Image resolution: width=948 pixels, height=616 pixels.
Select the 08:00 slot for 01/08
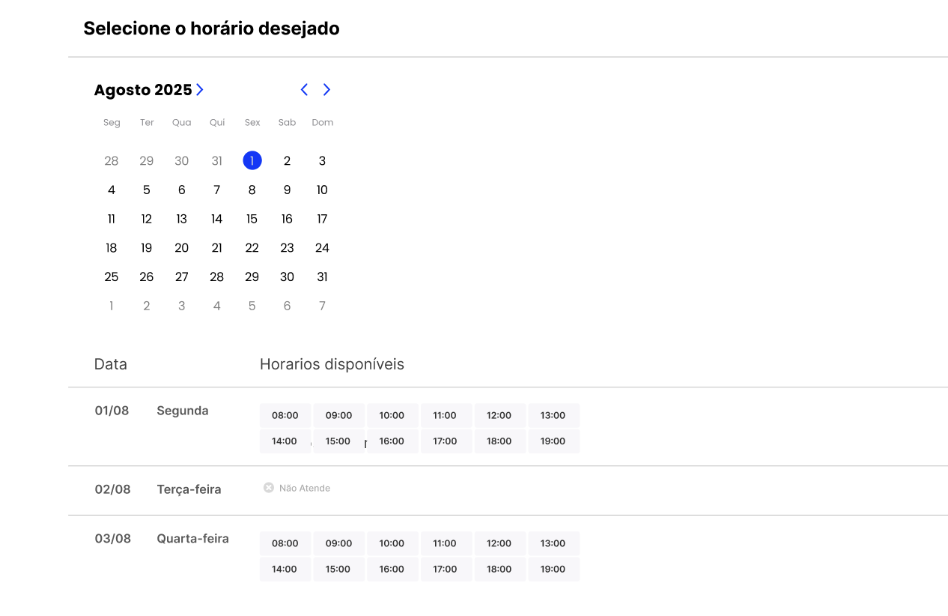pos(285,416)
